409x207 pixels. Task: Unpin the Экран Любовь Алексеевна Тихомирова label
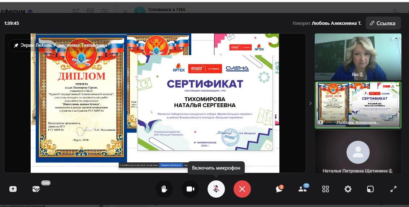pos(16,45)
